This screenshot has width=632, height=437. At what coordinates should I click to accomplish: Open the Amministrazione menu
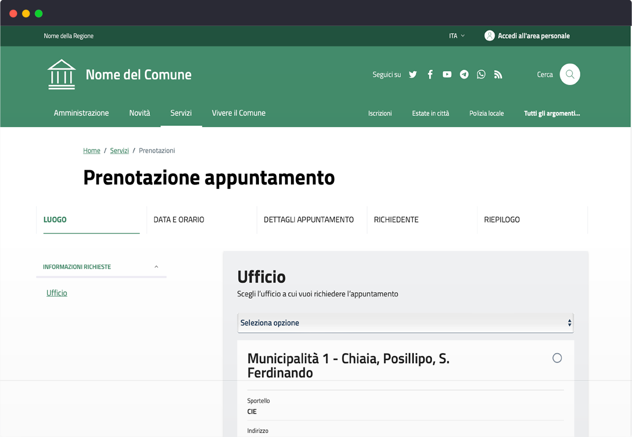(81, 113)
